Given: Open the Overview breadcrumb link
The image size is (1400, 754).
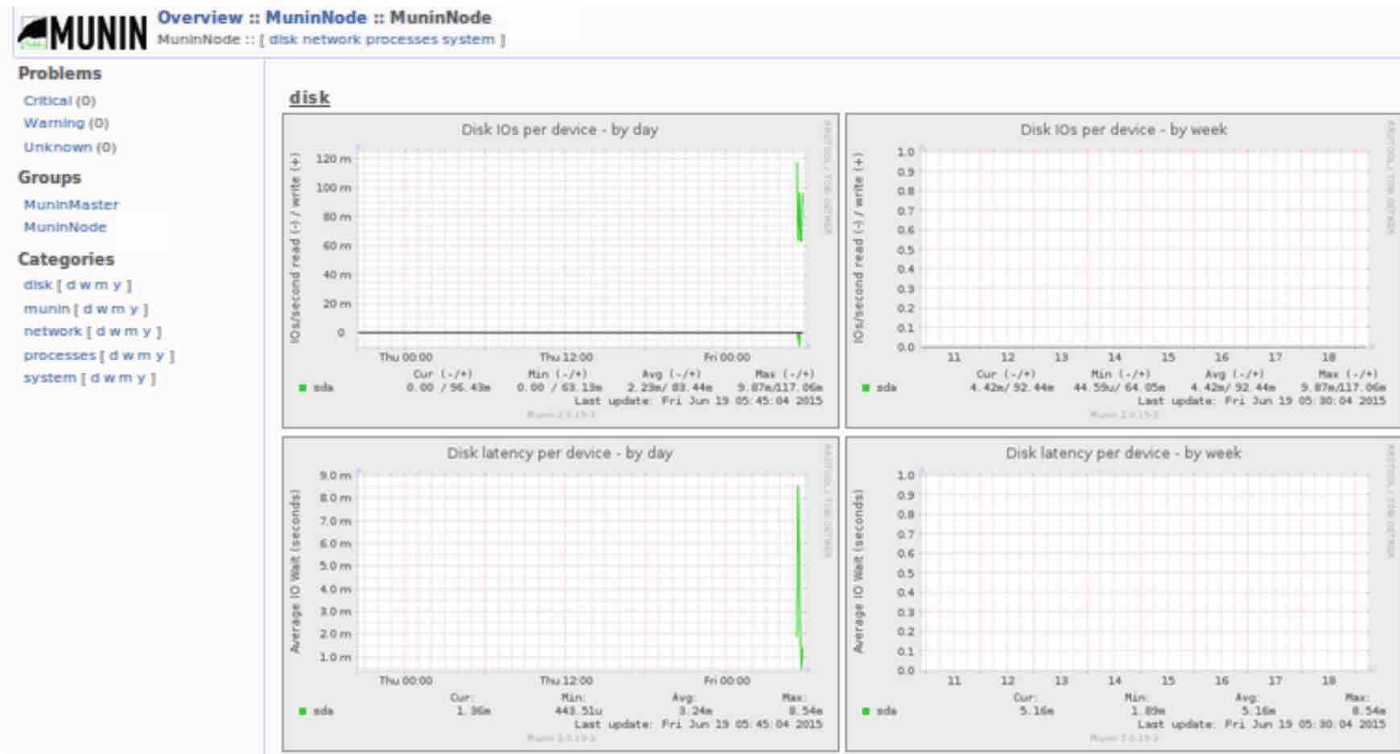Looking at the screenshot, I should pyautogui.click(x=200, y=17).
